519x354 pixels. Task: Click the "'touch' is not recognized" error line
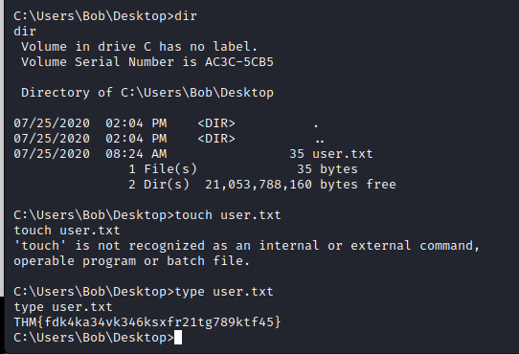point(247,246)
